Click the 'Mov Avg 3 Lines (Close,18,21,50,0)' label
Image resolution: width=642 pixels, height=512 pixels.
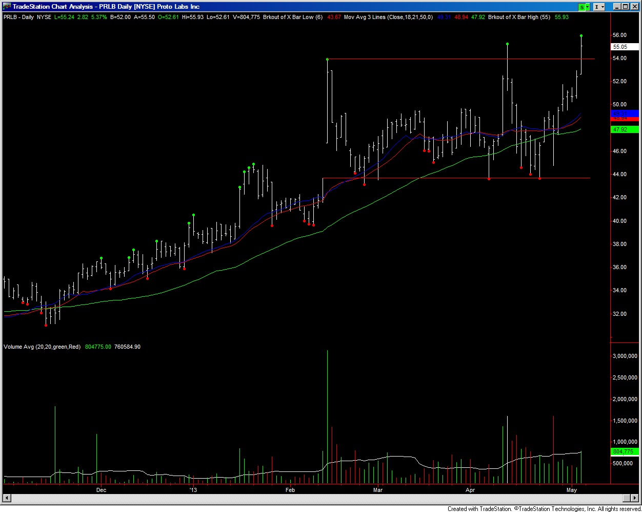[388, 17]
